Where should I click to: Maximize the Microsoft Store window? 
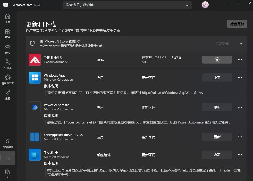point(239,3)
